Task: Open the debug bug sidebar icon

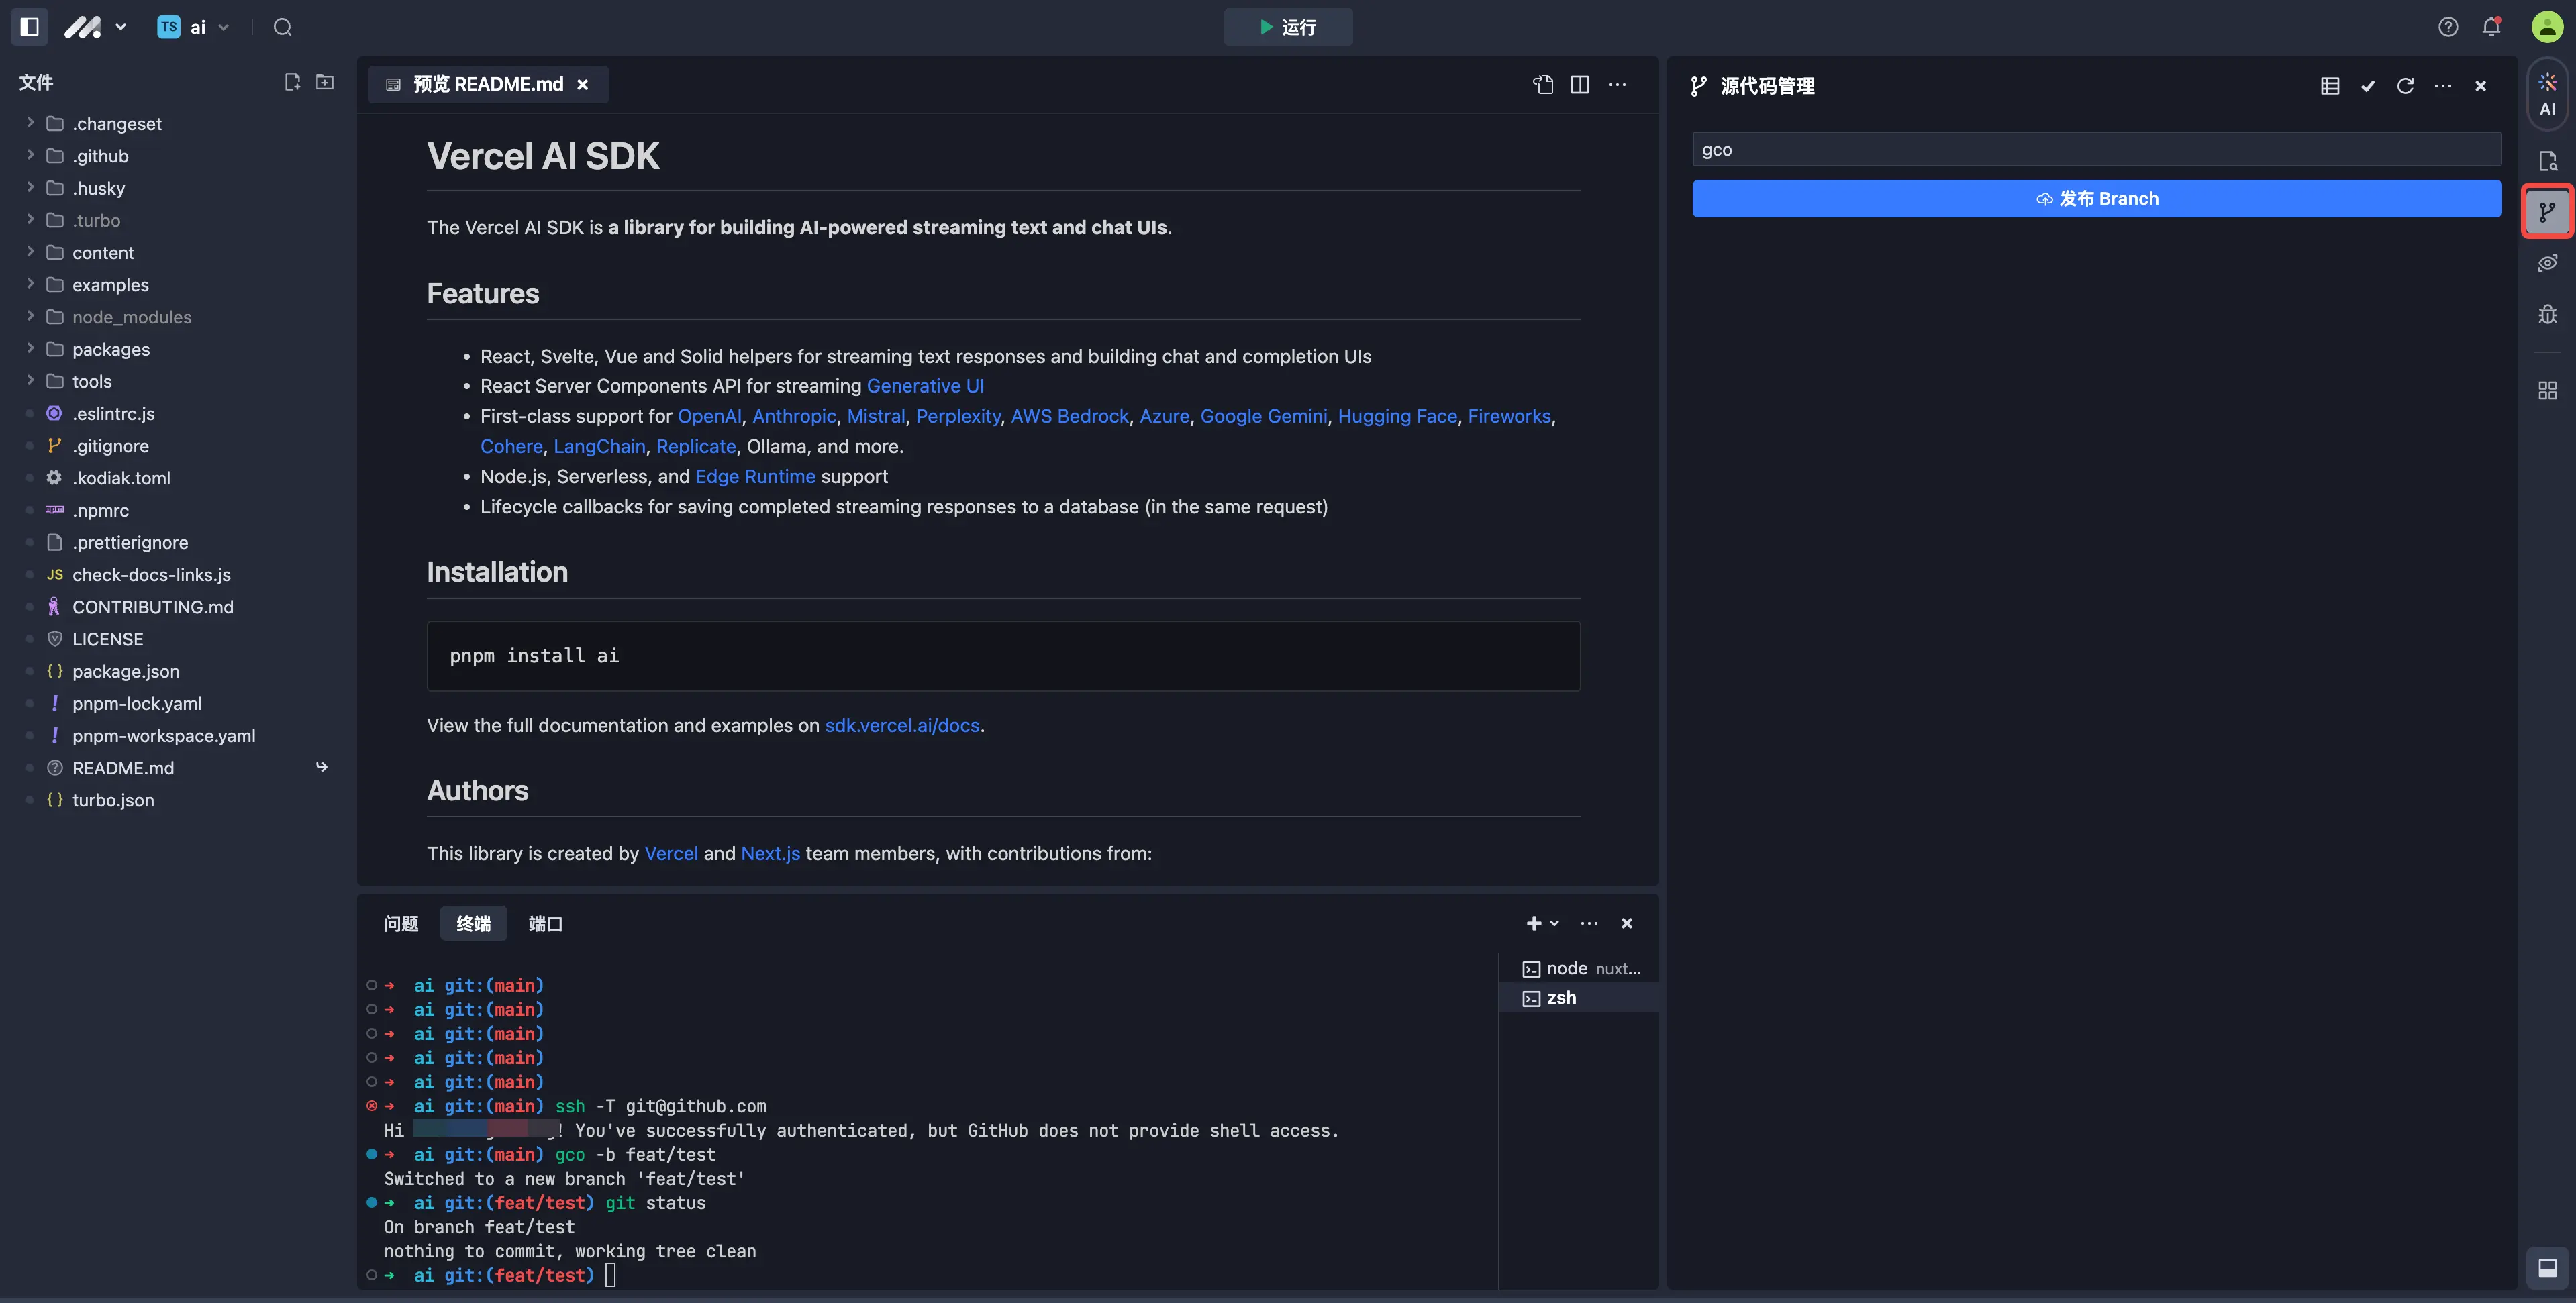Action: click(x=2547, y=314)
